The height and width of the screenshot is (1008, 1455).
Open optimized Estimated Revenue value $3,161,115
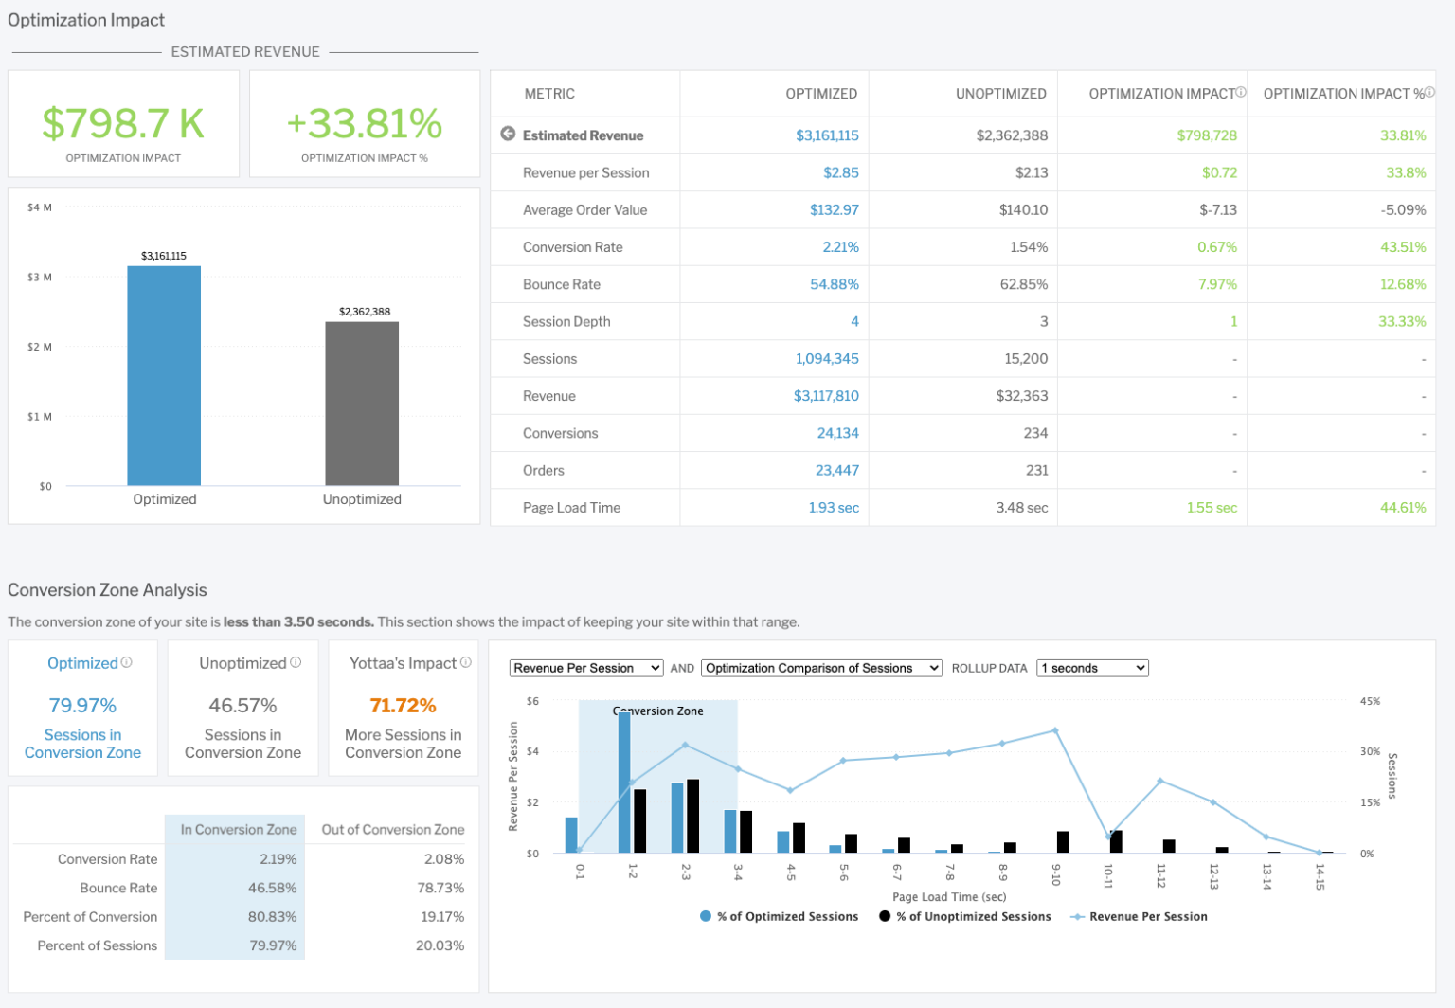coord(828,135)
